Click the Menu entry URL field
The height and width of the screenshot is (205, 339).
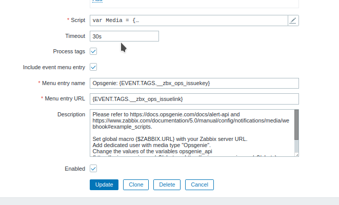[194, 99]
